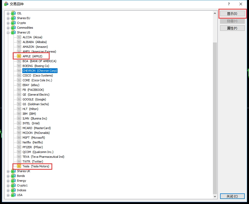249x204 pixels.
Task: Click the Commodities group folder icon
Action: [14, 28]
